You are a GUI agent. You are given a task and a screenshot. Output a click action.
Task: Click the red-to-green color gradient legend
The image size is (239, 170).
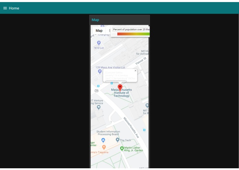click(x=133, y=34)
